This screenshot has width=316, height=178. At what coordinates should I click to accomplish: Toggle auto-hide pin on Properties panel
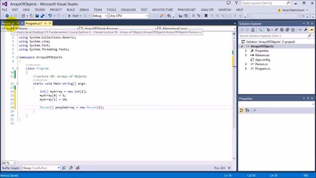308,98
